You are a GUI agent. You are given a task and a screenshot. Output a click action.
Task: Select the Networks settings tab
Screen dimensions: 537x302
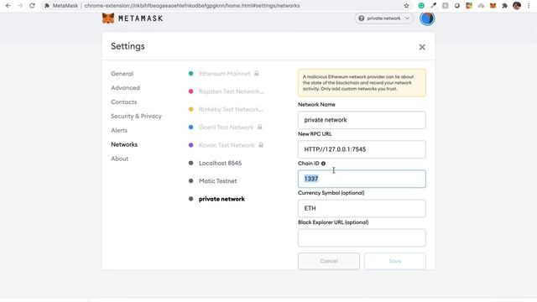[x=124, y=144]
